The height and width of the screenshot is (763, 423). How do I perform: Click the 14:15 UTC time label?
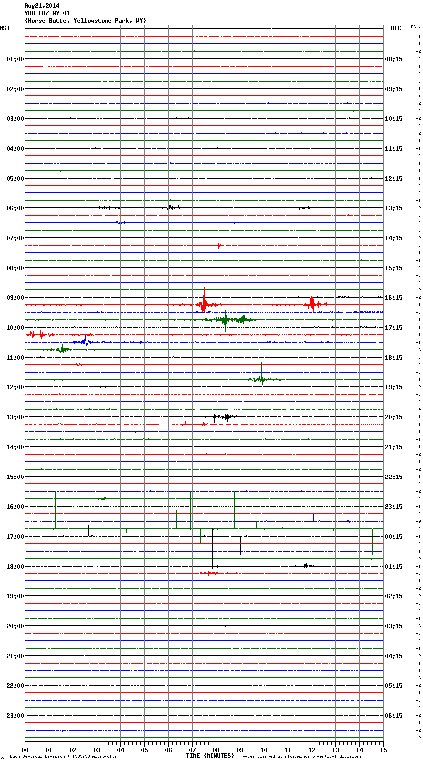(394, 238)
